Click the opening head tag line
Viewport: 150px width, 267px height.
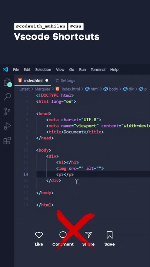point(44,113)
